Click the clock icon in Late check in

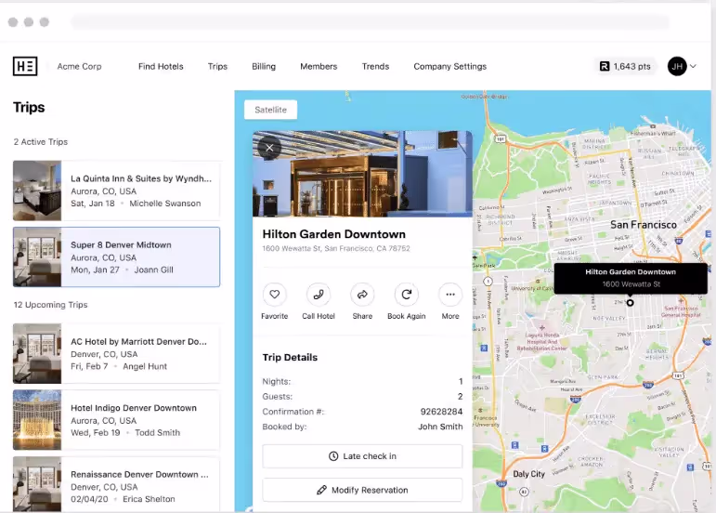click(333, 456)
